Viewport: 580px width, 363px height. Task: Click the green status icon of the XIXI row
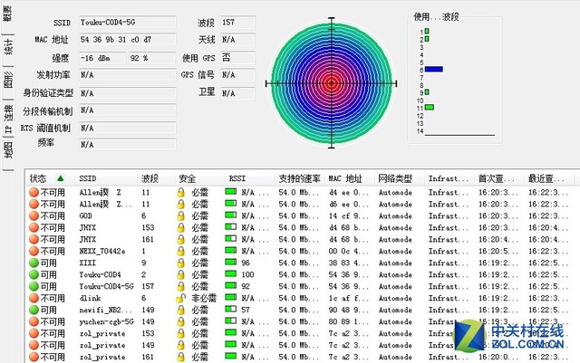click(x=34, y=263)
